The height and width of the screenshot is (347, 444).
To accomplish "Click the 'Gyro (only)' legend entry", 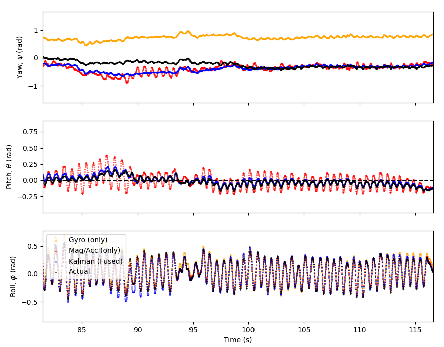I will (88, 239).
